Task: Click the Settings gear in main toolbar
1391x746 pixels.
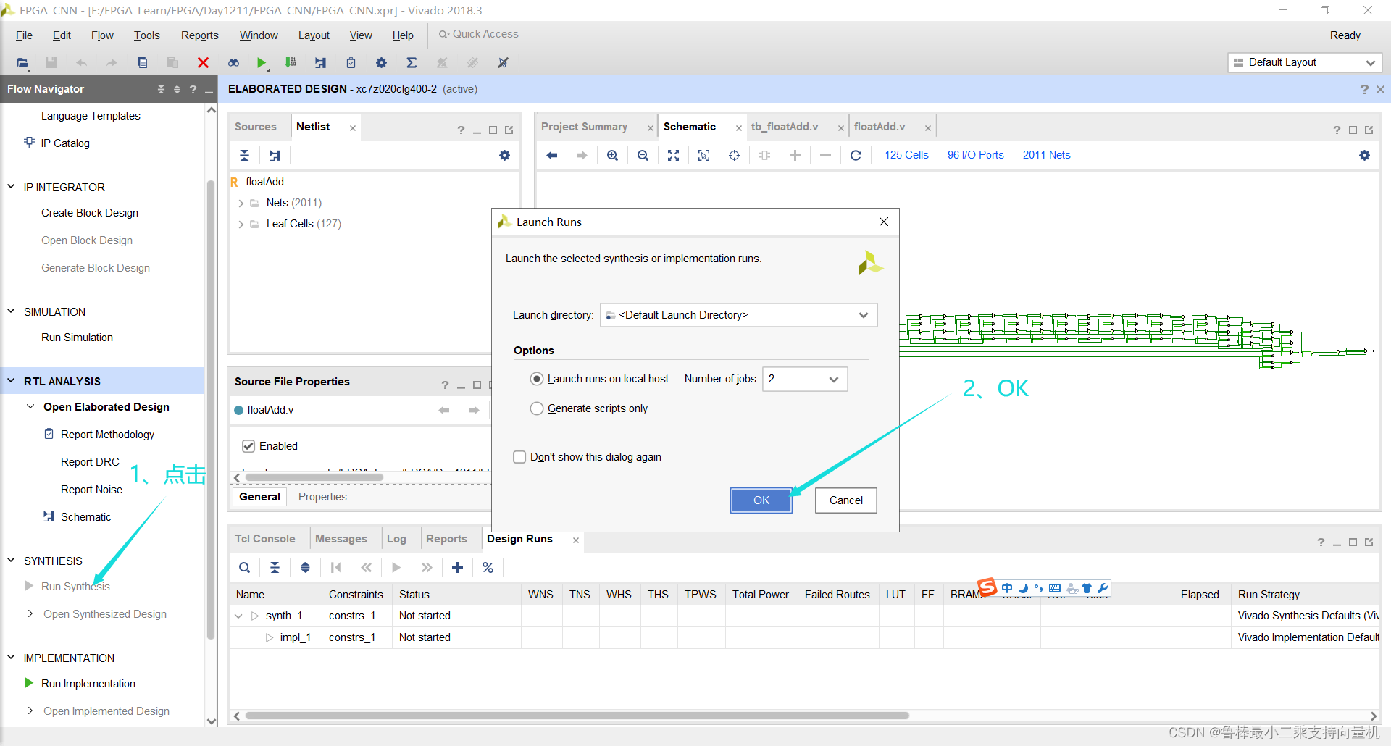Action: pos(381,63)
